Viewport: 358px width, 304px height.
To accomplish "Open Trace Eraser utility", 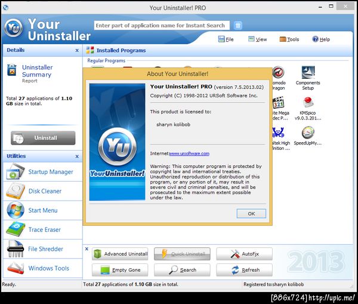I will pyautogui.click(x=43, y=229).
